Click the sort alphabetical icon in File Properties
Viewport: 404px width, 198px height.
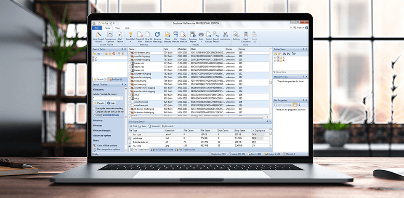coord(299,105)
